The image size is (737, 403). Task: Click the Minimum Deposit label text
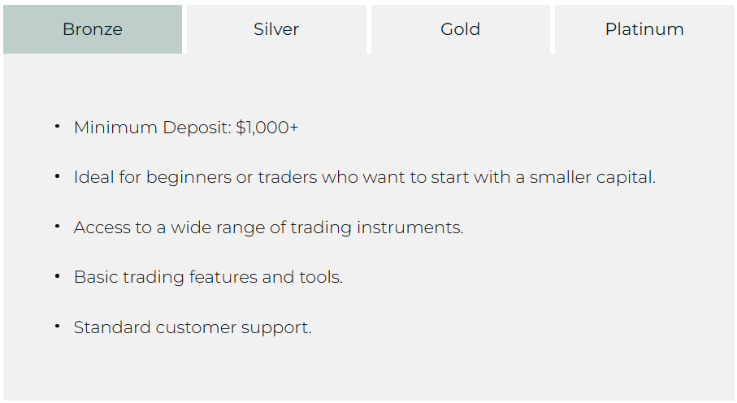[152, 128]
